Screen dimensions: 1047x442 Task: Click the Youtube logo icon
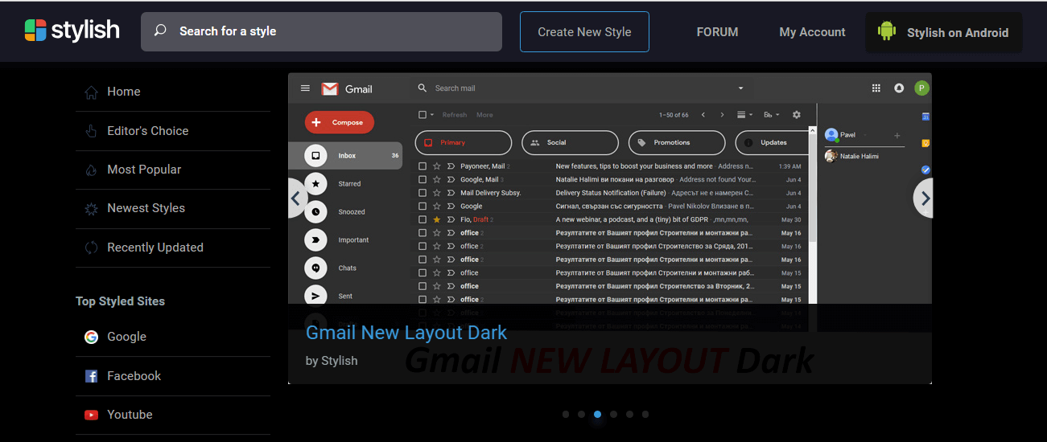tap(91, 415)
